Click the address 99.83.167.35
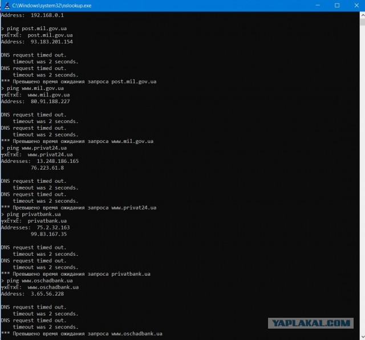This screenshot has height=340, width=365. pyautogui.click(x=48, y=234)
